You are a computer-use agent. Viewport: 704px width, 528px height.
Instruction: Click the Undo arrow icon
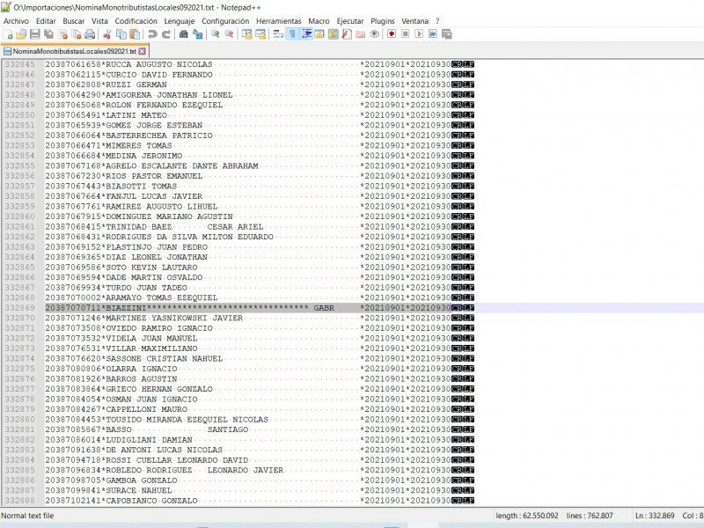(x=152, y=34)
